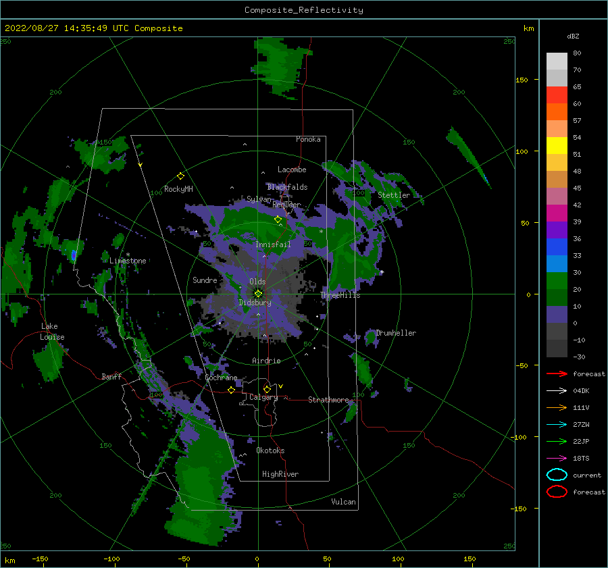Select the green swatch below 30 dBZ

pyautogui.click(x=557, y=281)
